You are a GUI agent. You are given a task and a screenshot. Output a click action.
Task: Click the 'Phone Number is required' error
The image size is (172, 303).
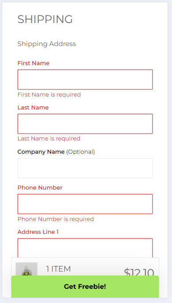pyautogui.click(x=56, y=219)
